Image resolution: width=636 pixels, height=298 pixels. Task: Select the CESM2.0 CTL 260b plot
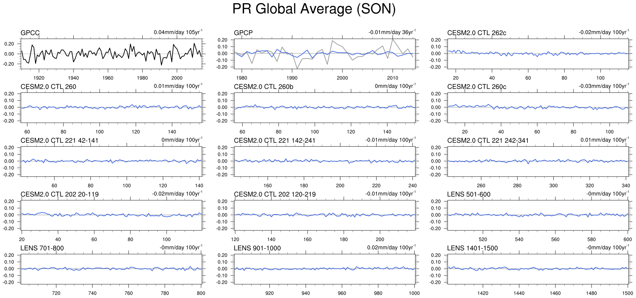pyautogui.click(x=325, y=107)
